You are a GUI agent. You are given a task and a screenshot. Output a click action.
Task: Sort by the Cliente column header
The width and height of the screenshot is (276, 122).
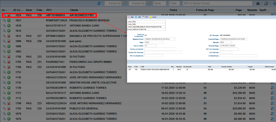tap(74, 10)
